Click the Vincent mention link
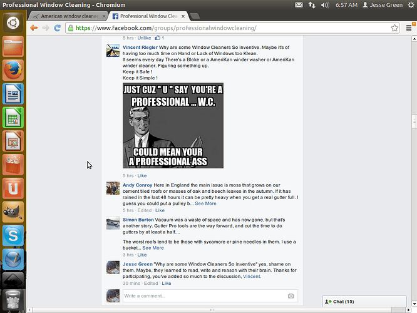Viewport: 417px width, 313px height. (251, 276)
